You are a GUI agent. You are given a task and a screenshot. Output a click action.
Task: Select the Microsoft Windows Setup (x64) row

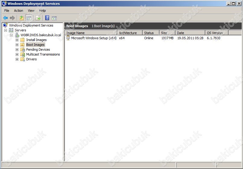[x=94, y=38]
